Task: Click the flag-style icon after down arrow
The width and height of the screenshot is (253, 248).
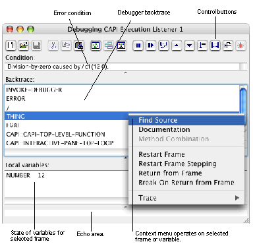Action: coord(202,46)
